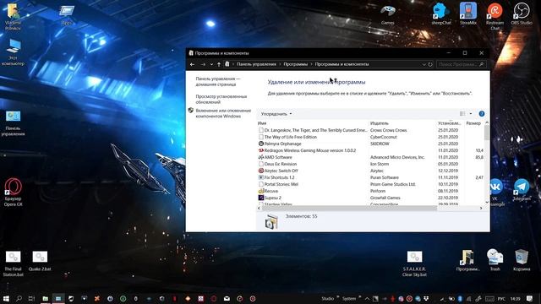Open the Control Panel desktop icon
541x304 pixels.
point(14,122)
